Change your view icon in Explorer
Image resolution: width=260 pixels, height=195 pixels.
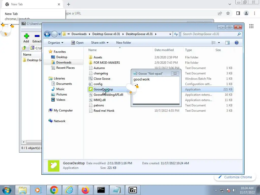213,43
